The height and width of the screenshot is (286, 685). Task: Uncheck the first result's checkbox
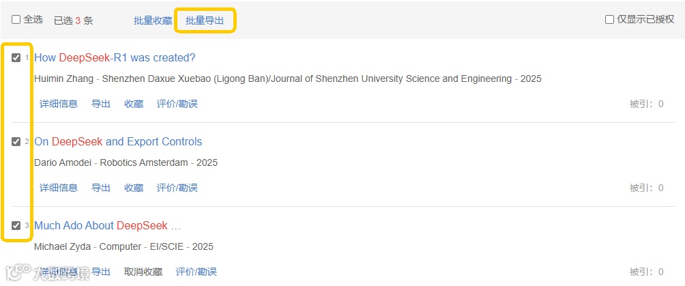click(x=16, y=58)
